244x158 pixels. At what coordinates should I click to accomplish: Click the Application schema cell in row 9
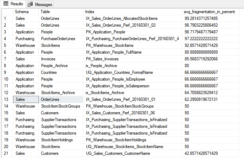coord(26,72)
